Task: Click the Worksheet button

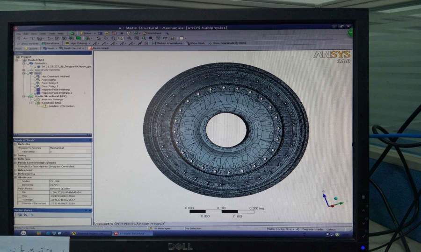Action: 152,33
